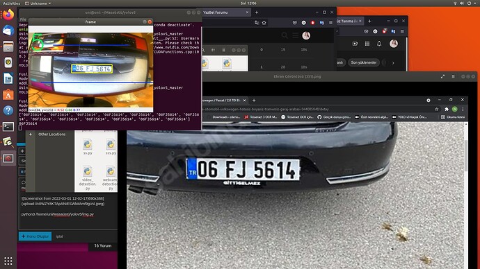This screenshot has height=269, width=480.
Task: Open the forum hamburger menu icon
Action: [296, 35]
